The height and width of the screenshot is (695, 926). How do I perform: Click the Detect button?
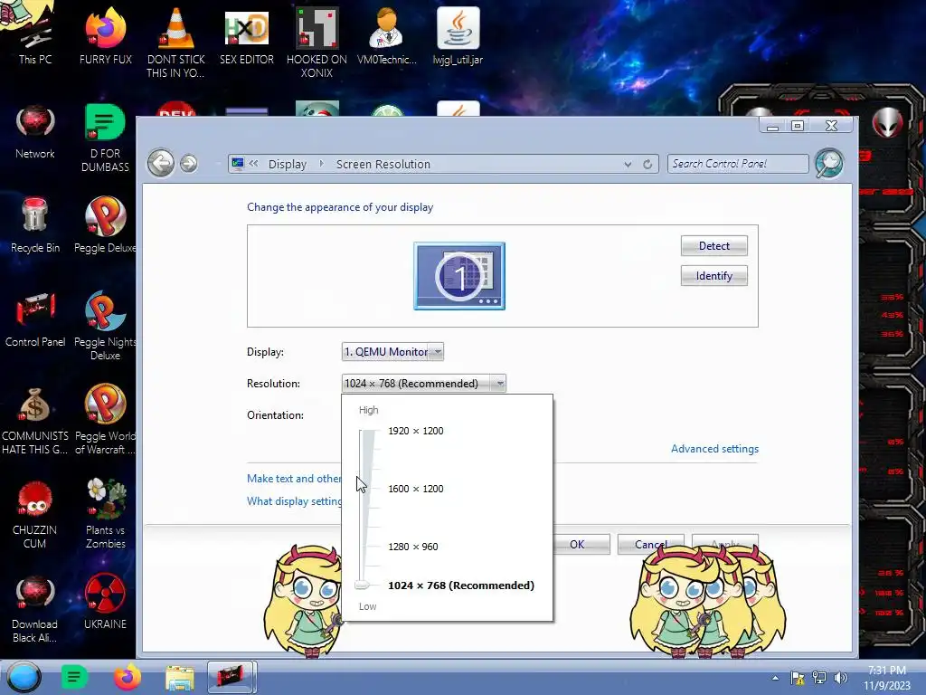tap(714, 246)
